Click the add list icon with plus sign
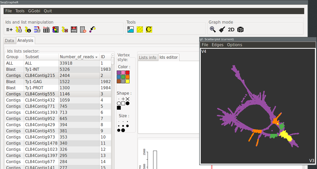 9,30
